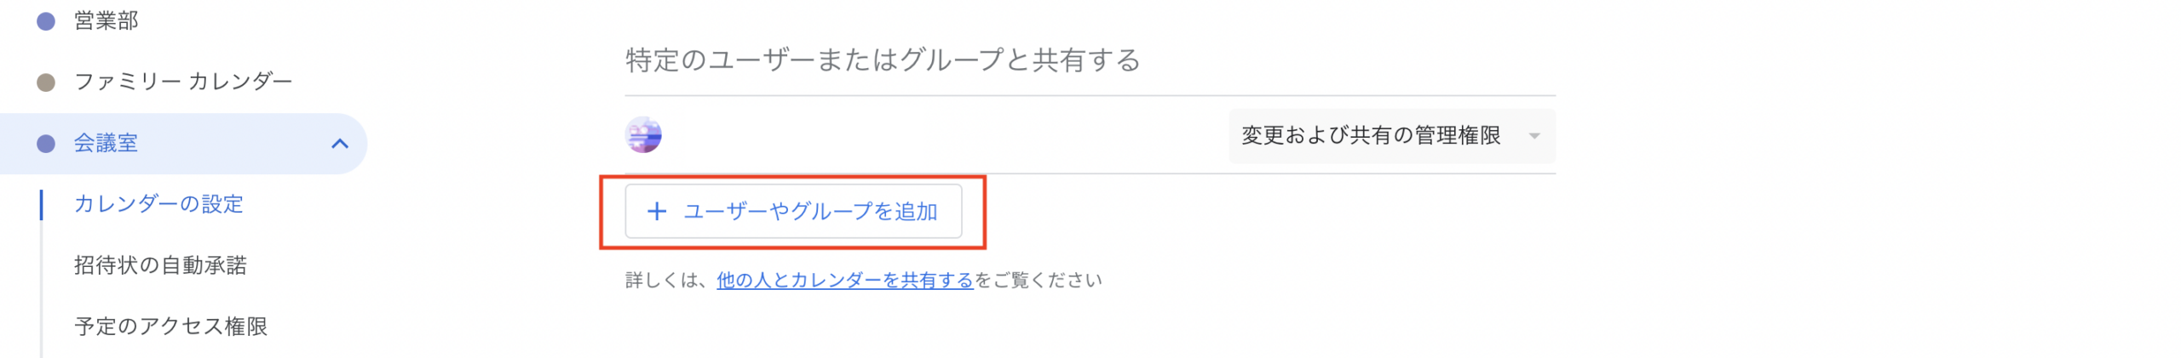
Task: Navigate to 予定のアクセス権限 section
Action: pos(170,327)
